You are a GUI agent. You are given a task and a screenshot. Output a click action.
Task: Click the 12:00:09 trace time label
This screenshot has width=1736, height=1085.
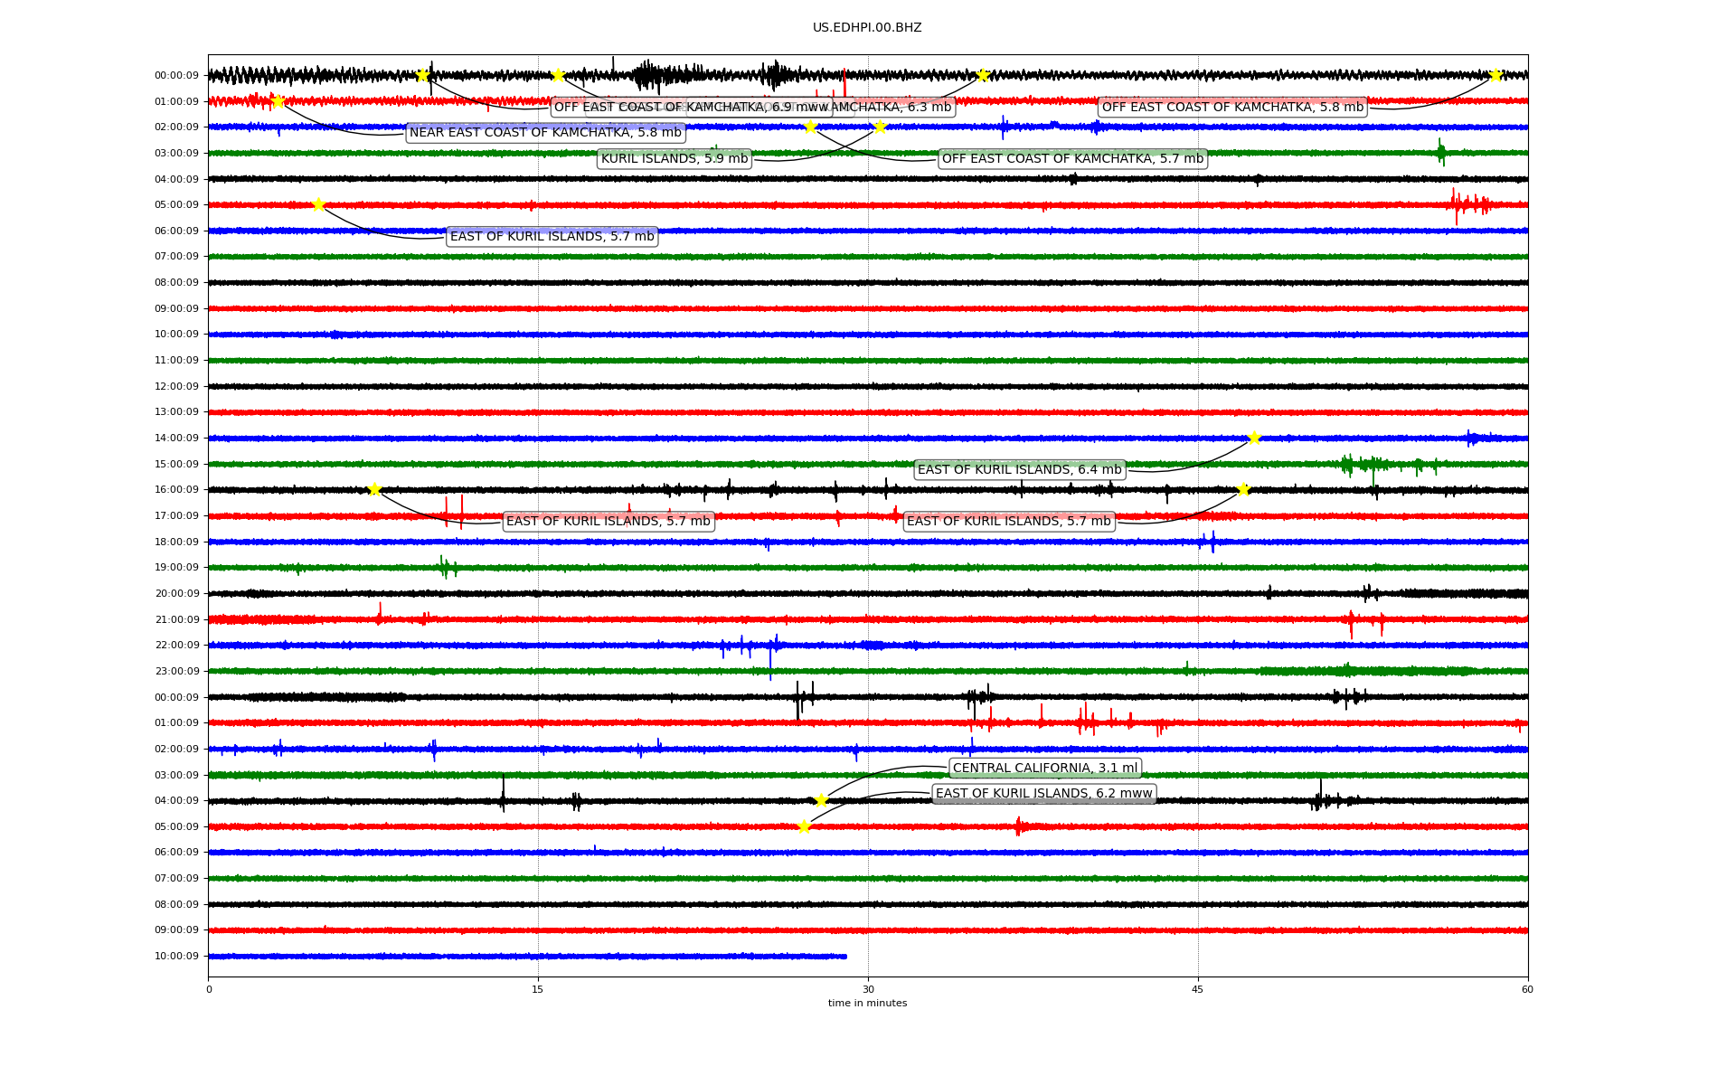pos(176,387)
